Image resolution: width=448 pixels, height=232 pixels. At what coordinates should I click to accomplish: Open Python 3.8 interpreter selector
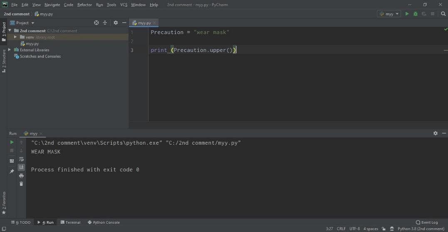[421, 229]
